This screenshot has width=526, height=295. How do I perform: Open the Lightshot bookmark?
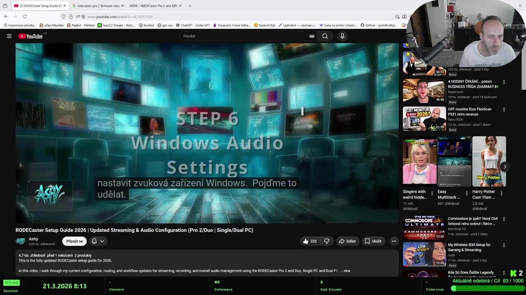pos(297,25)
